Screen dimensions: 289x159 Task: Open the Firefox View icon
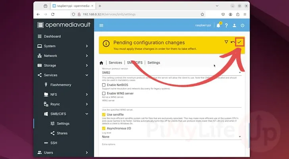pos(45,6)
